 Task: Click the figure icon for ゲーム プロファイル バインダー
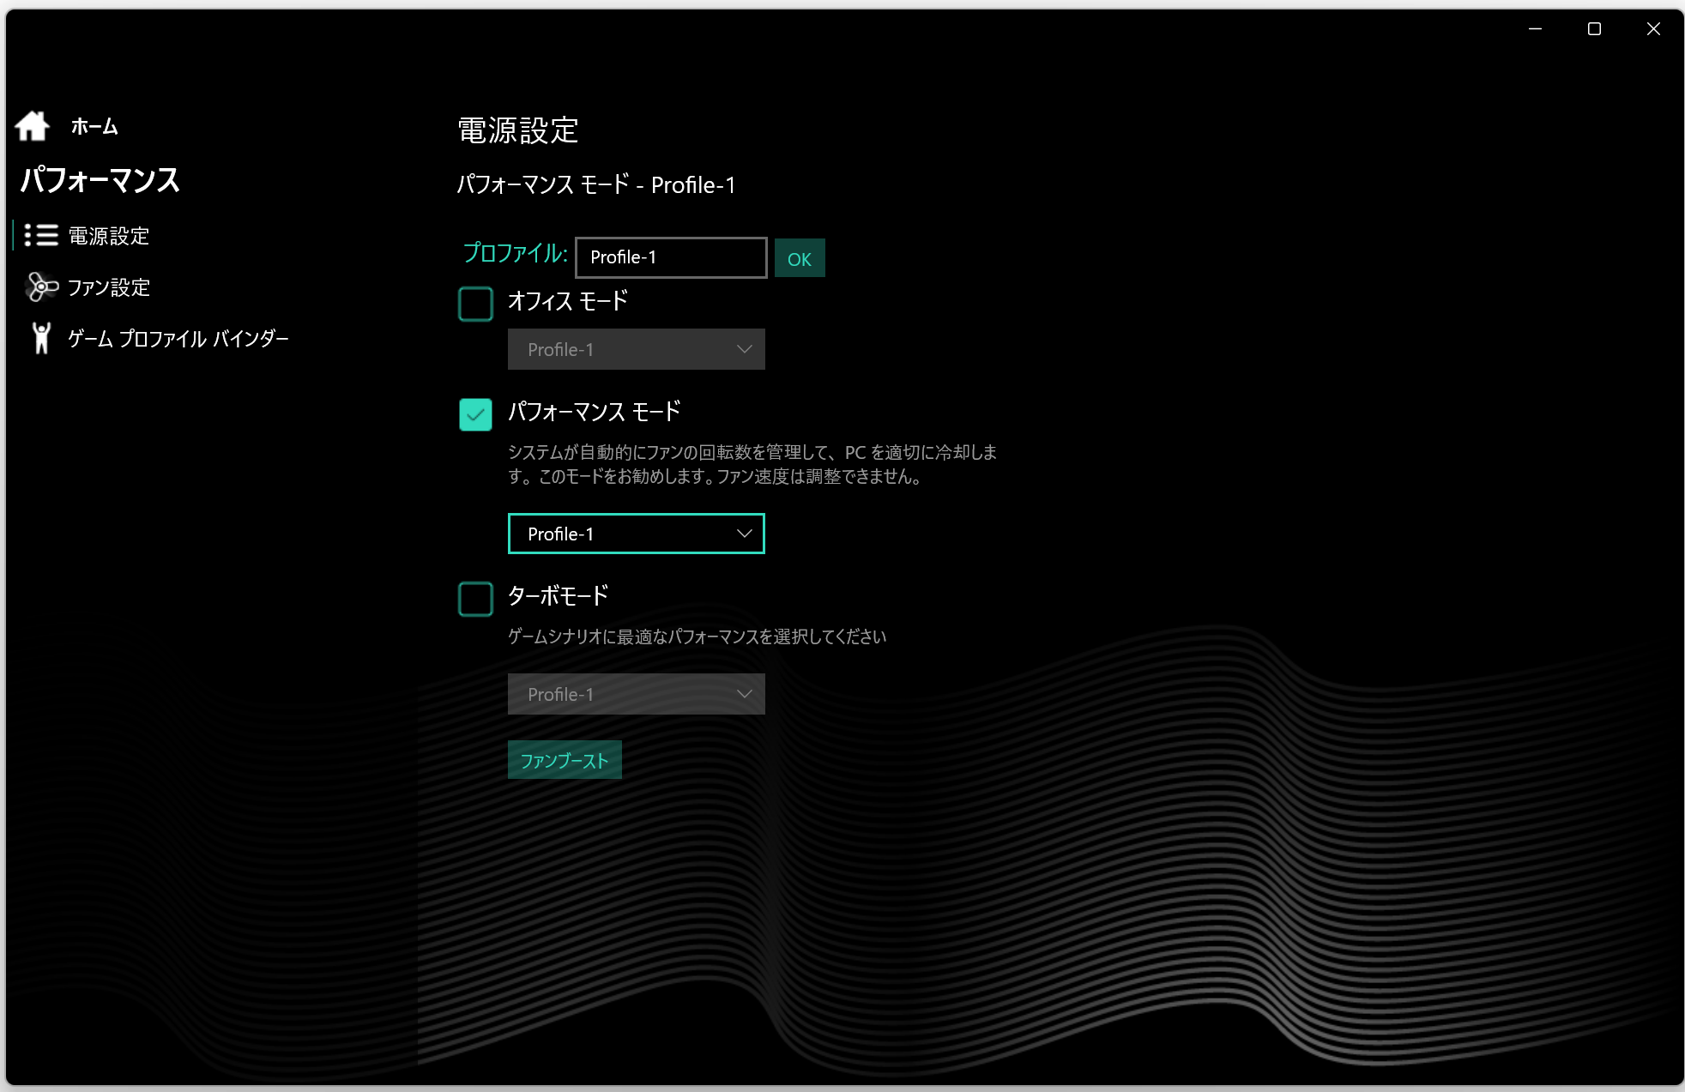pyautogui.click(x=41, y=339)
